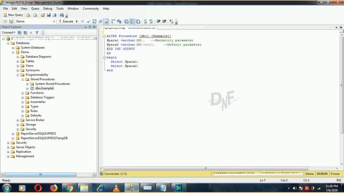Screen dimensions: 344x193
Task: Open the available databases dropdown showing Demo
Action: click(x=35, y=21)
